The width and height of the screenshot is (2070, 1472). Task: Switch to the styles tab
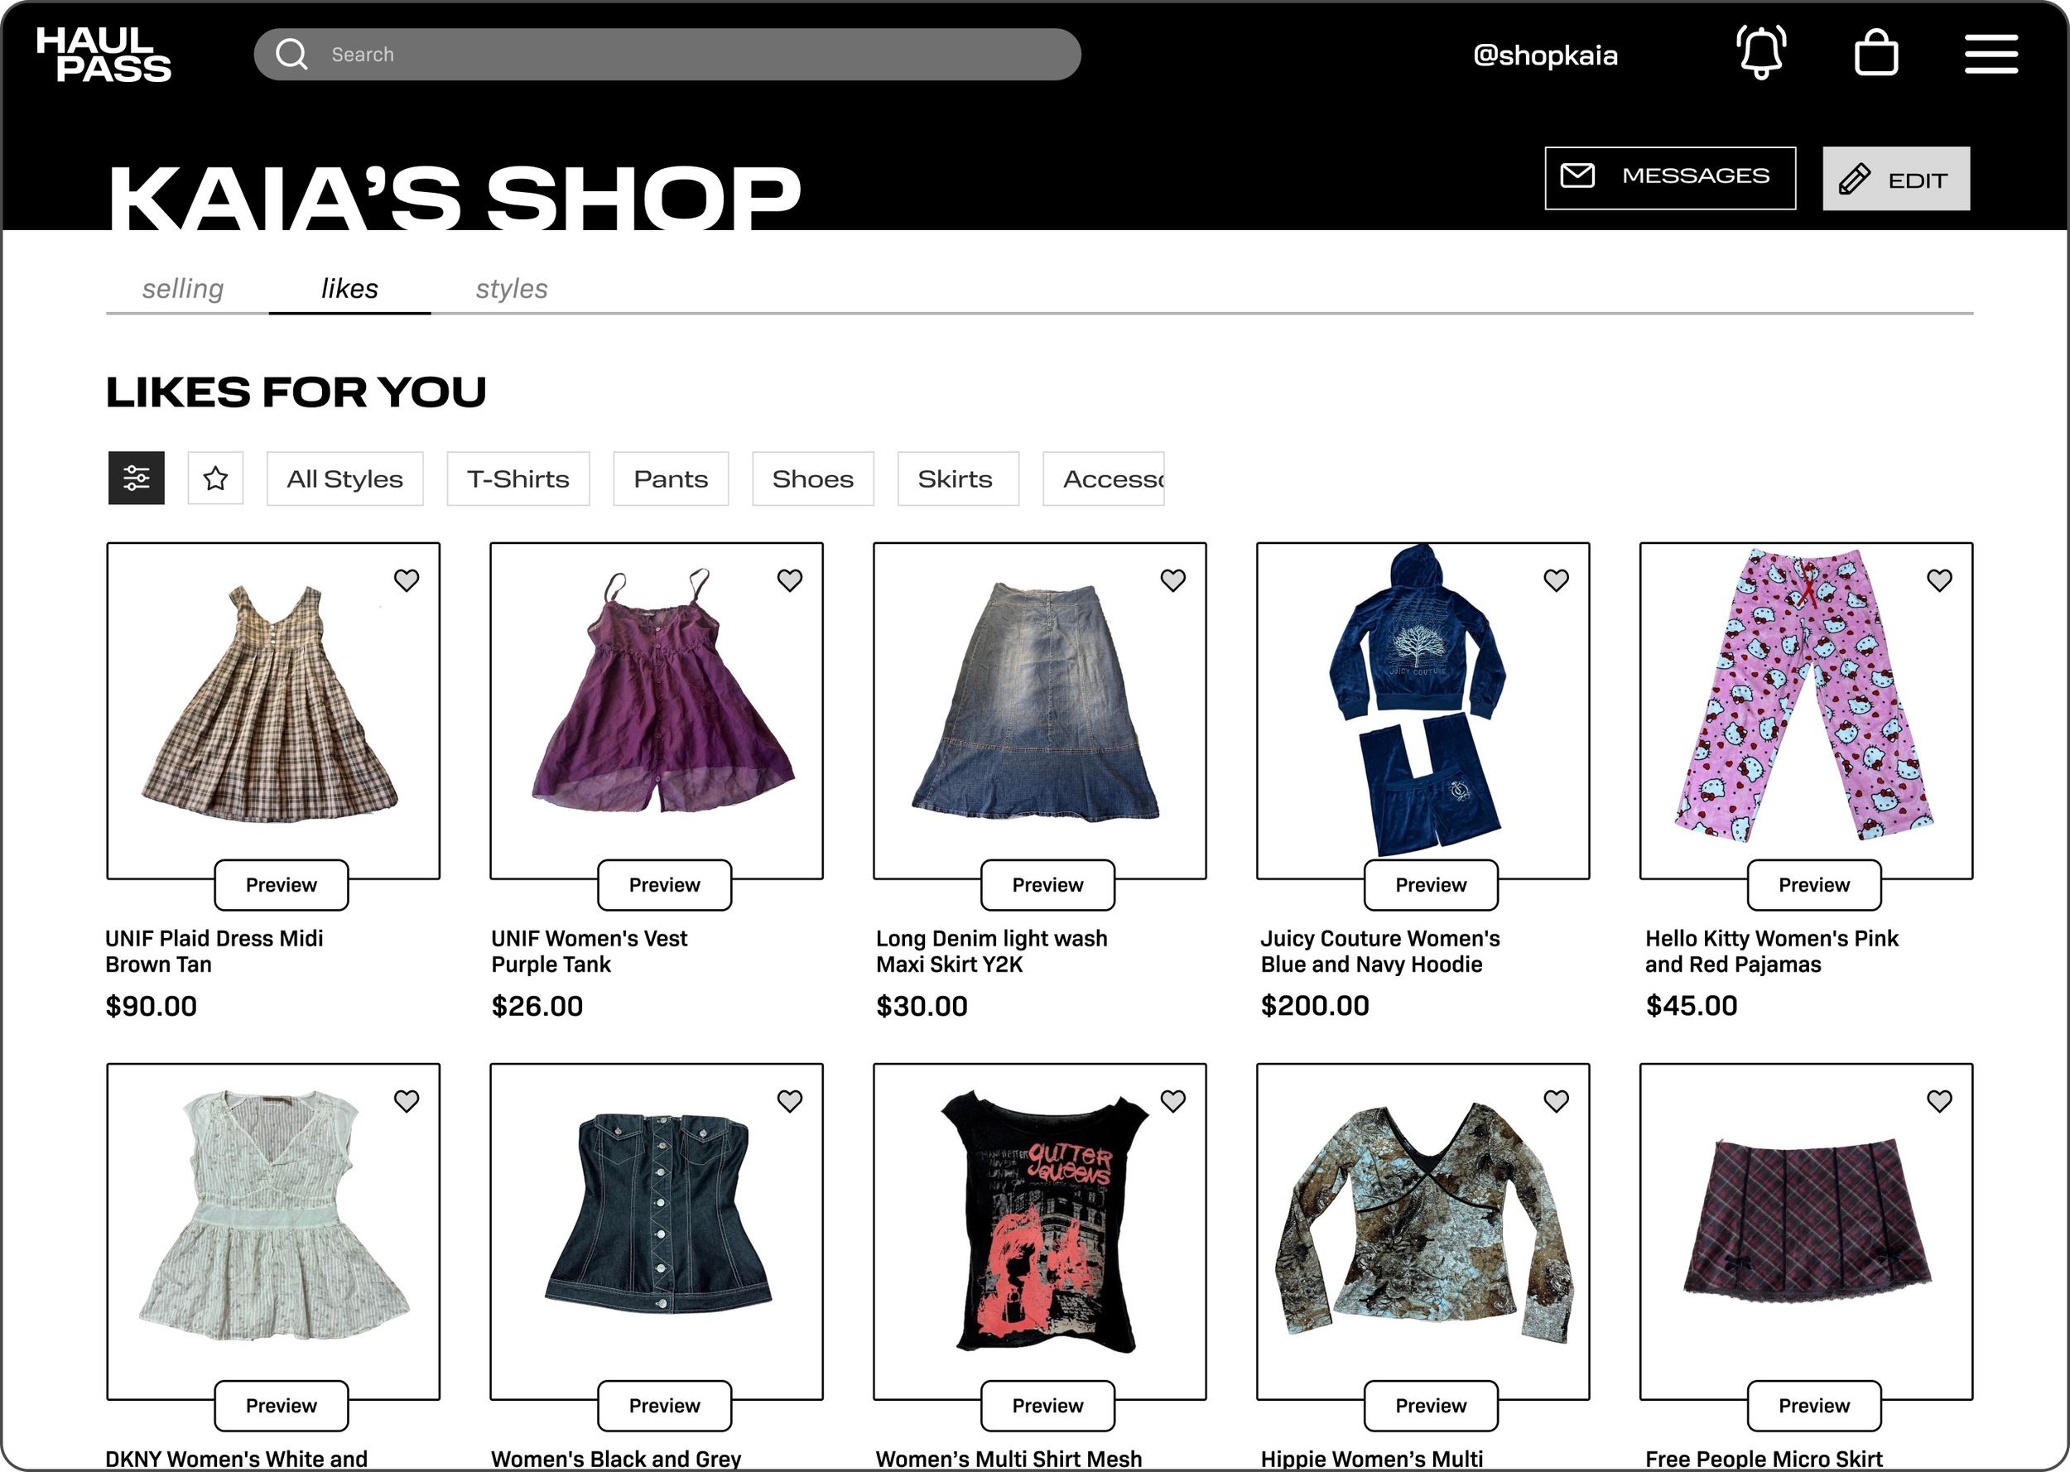pyautogui.click(x=512, y=288)
